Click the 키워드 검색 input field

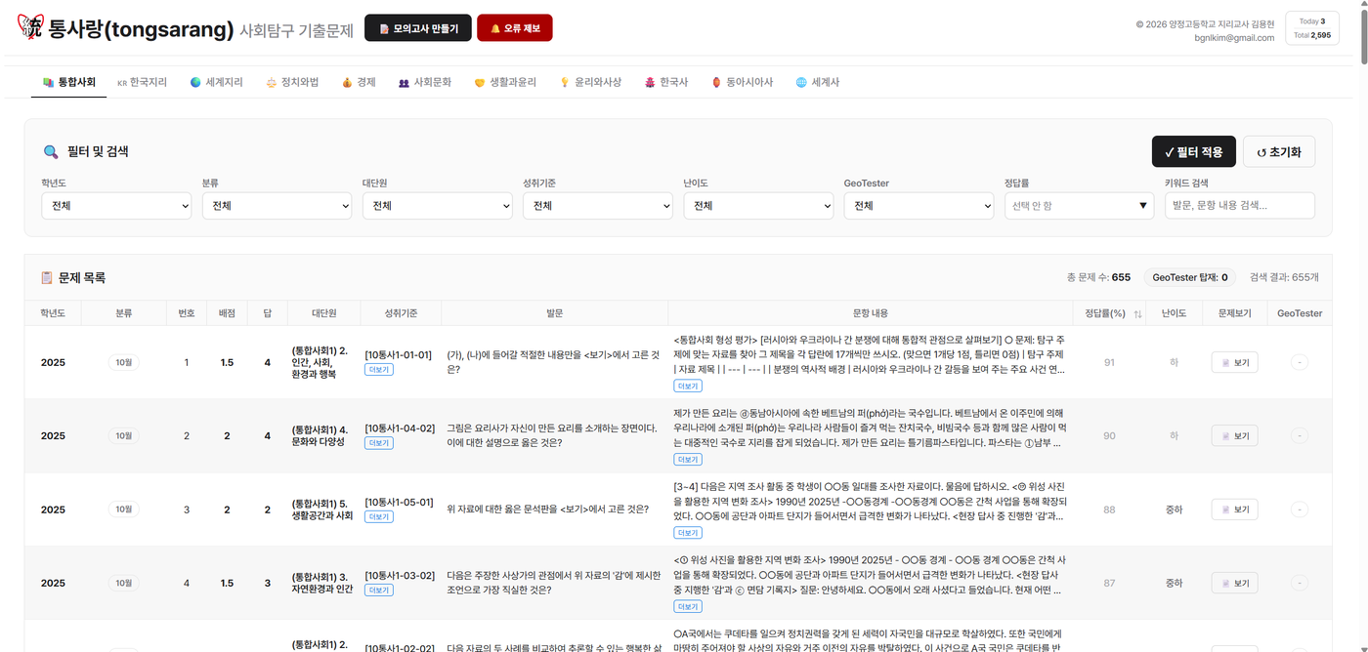pyautogui.click(x=1240, y=206)
